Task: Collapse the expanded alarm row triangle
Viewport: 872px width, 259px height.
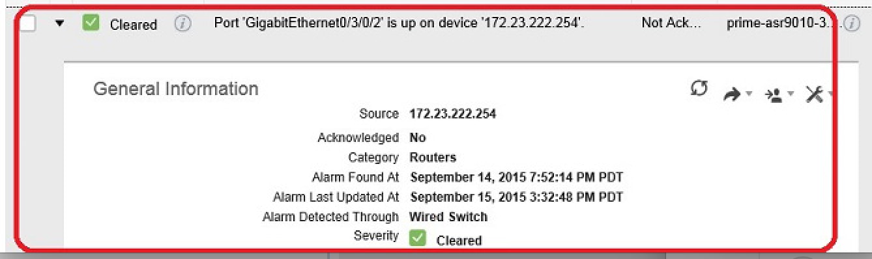Action: point(60,23)
